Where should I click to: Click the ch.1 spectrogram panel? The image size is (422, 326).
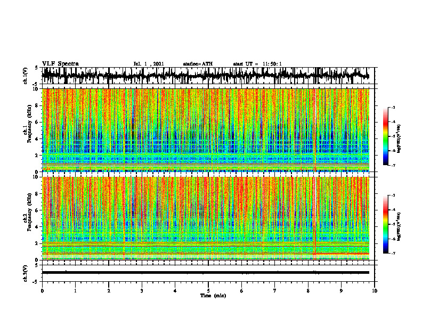(x=205, y=130)
